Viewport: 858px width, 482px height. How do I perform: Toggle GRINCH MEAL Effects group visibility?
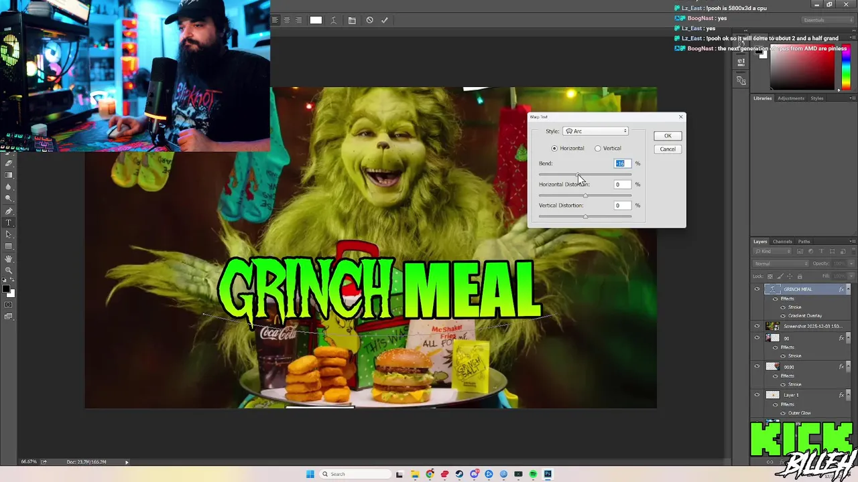point(776,299)
